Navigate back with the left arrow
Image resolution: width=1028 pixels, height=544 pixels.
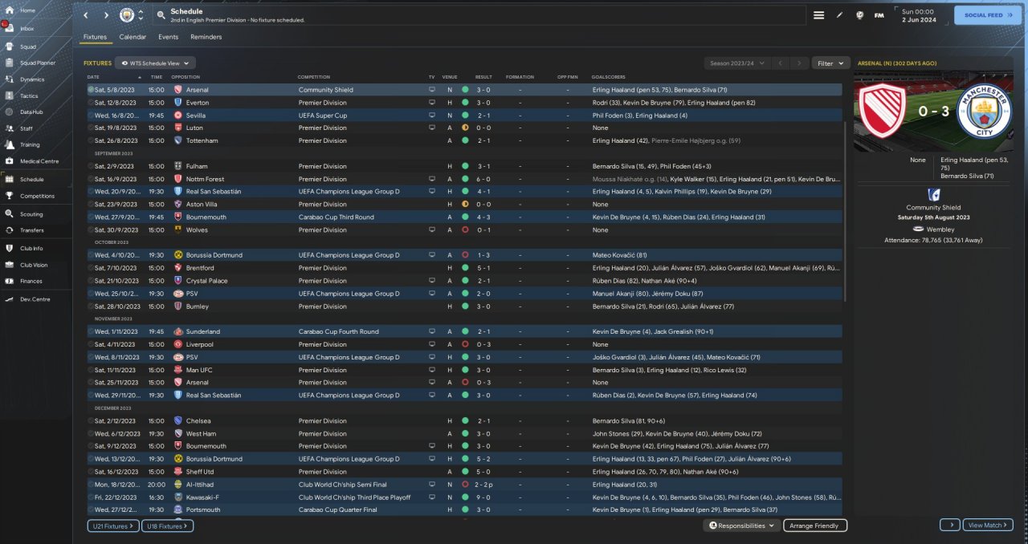click(86, 15)
